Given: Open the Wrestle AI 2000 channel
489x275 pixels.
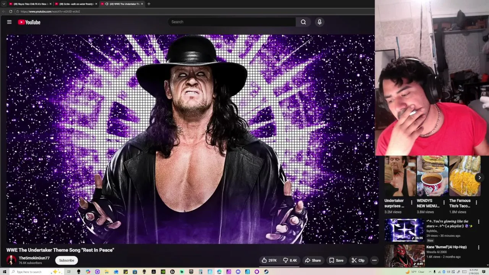Looking at the screenshot, I should pyautogui.click(x=437, y=252).
